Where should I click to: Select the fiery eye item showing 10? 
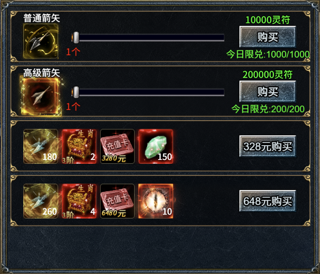click(156, 201)
